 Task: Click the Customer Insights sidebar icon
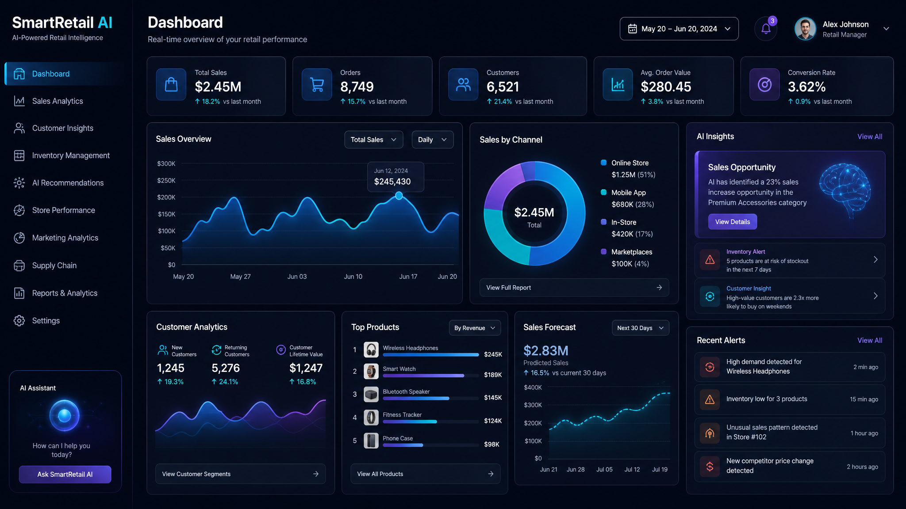tap(19, 128)
